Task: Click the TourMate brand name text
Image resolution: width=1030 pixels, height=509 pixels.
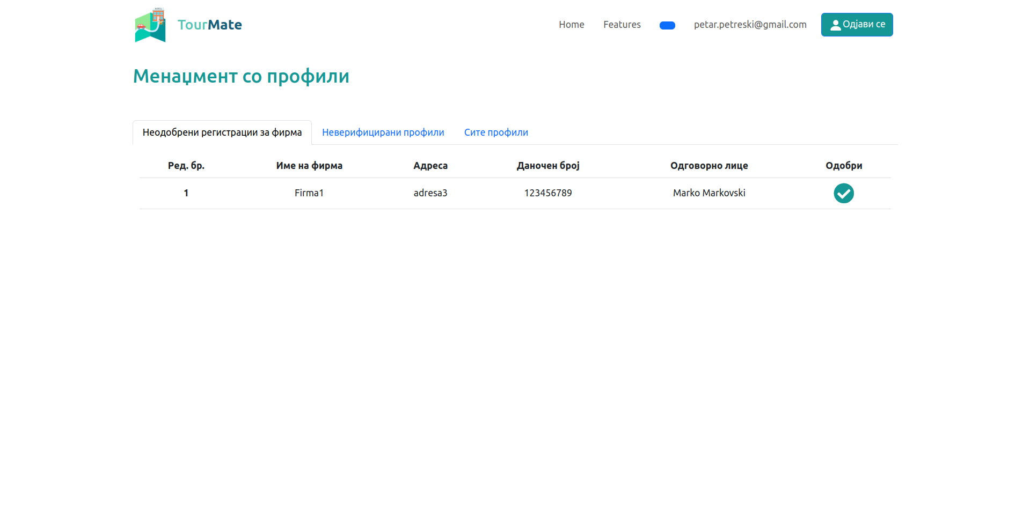Action: coord(209,25)
